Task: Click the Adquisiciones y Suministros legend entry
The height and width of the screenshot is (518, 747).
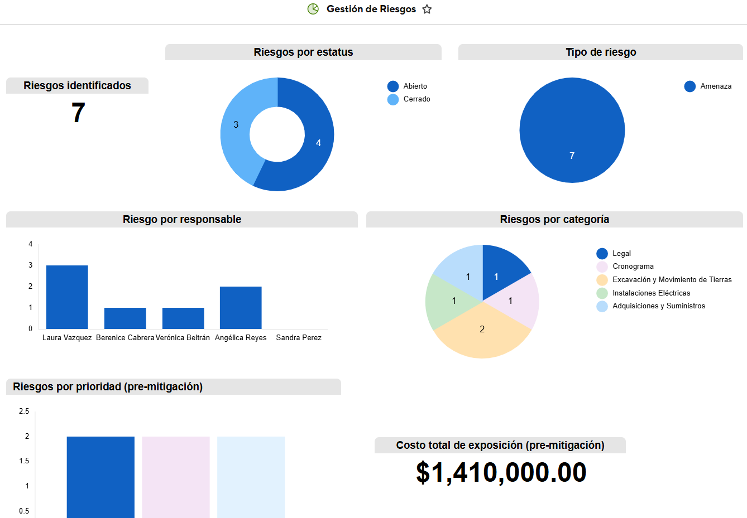Action: tap(658, 306)
